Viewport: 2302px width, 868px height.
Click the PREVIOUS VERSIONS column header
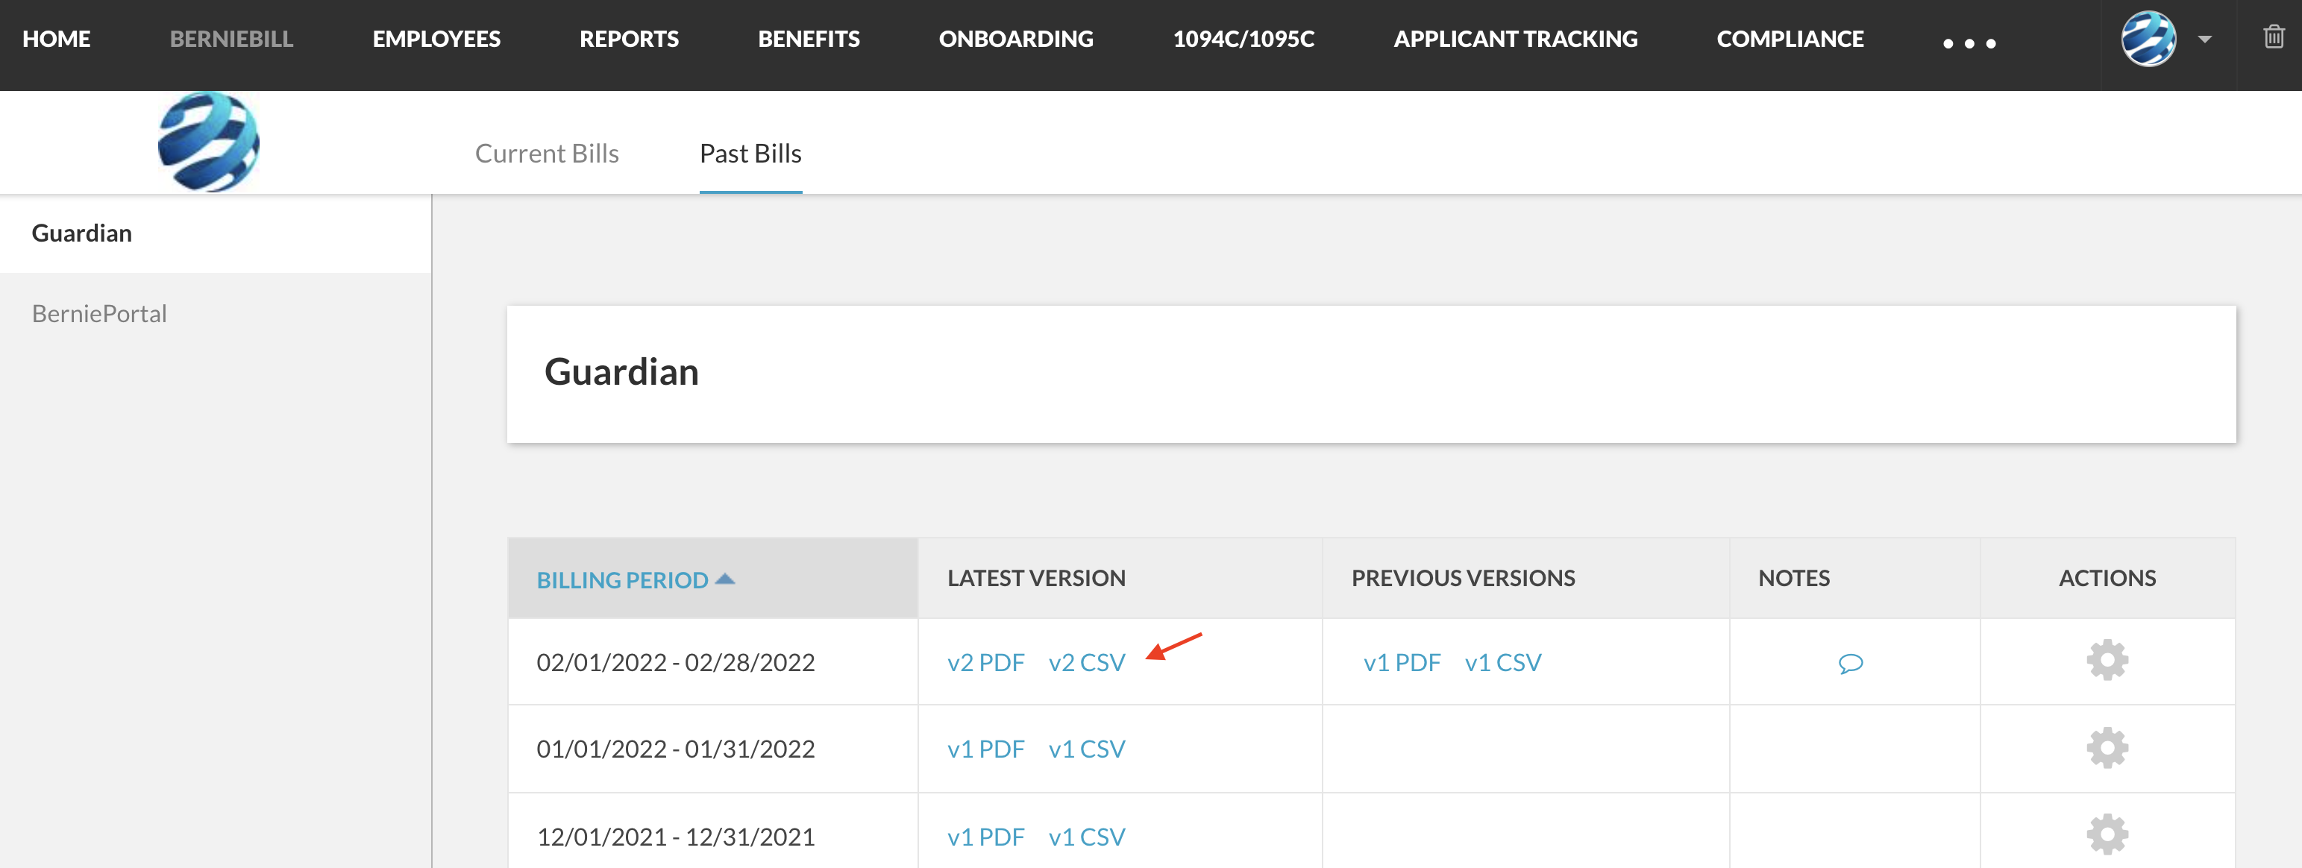click(1463, 579)
